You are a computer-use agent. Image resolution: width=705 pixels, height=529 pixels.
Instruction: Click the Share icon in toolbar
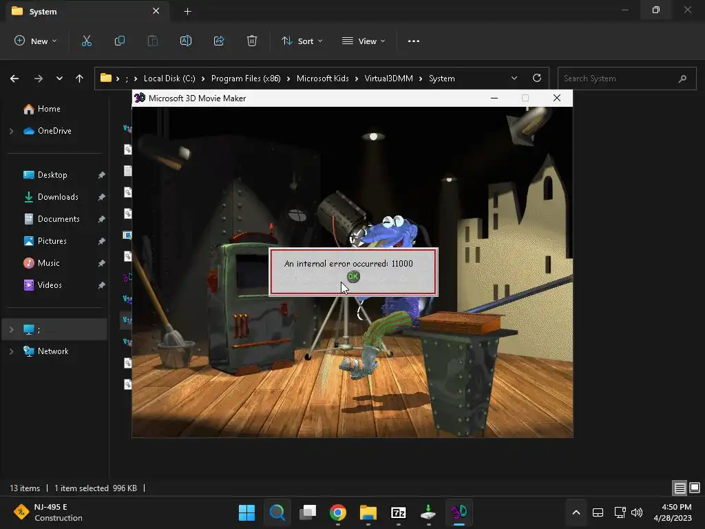pyautogui.click(x=219, y=41)
